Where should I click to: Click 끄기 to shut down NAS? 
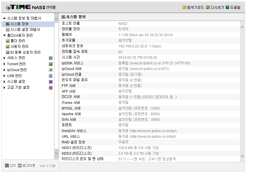13,165
